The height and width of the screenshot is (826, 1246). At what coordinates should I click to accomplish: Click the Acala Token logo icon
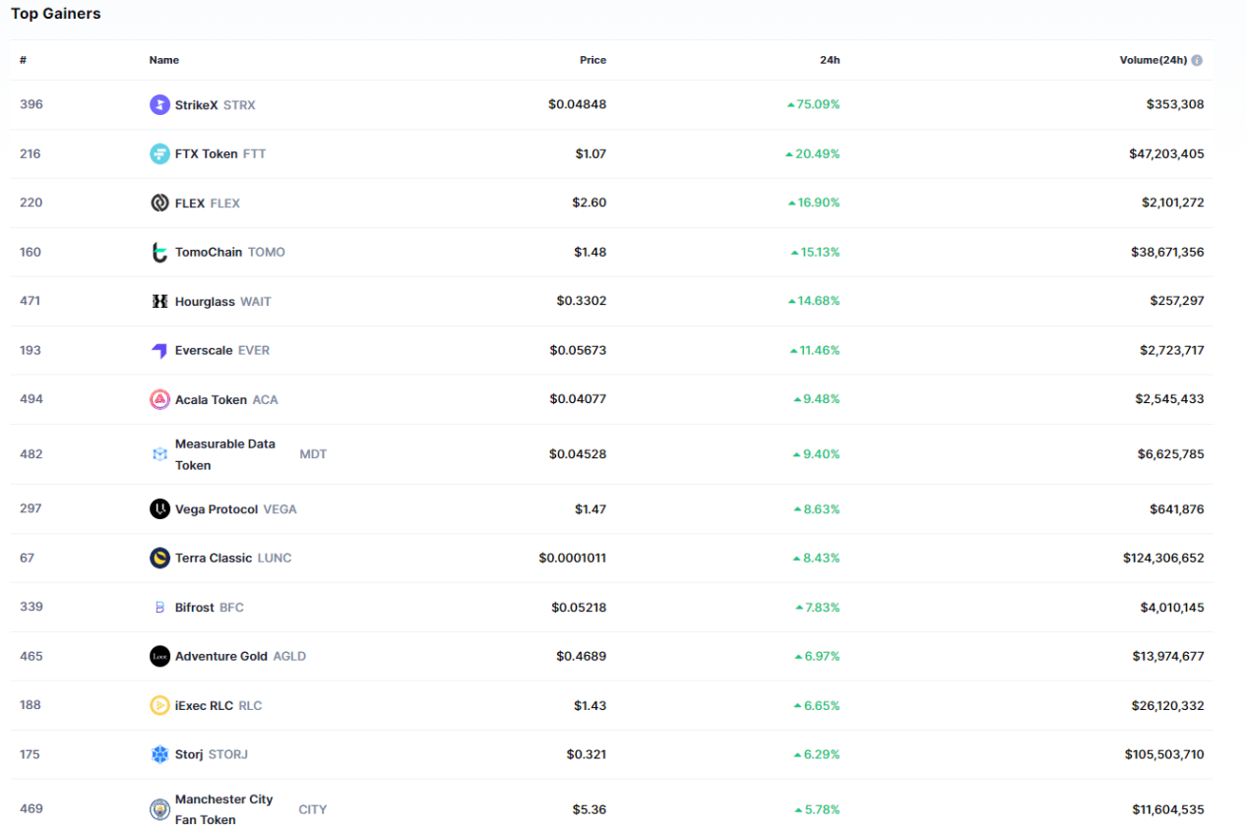tap(159, 399)
